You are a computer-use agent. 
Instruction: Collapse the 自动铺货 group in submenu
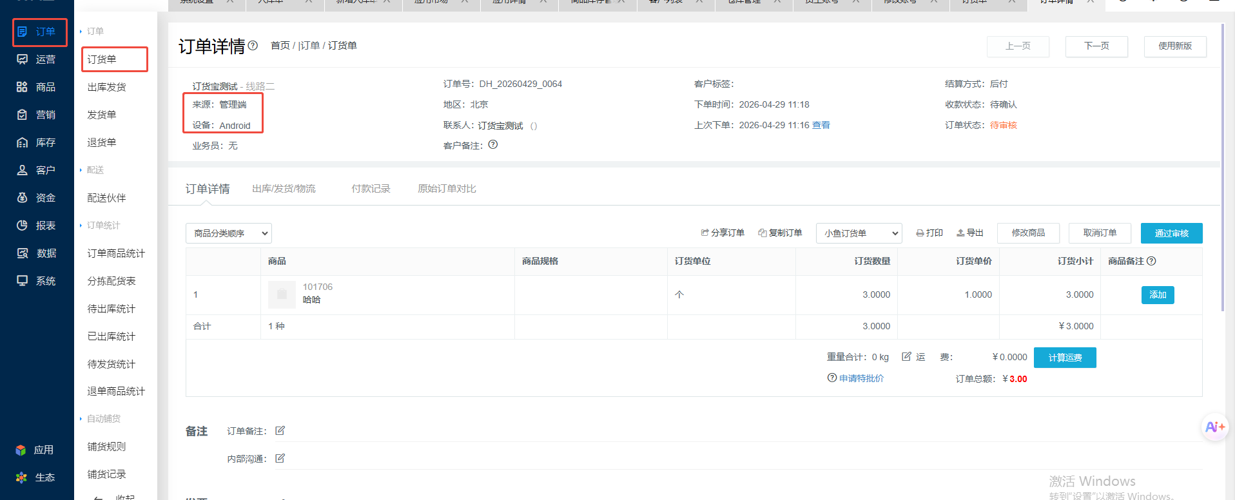coord(100,419)
